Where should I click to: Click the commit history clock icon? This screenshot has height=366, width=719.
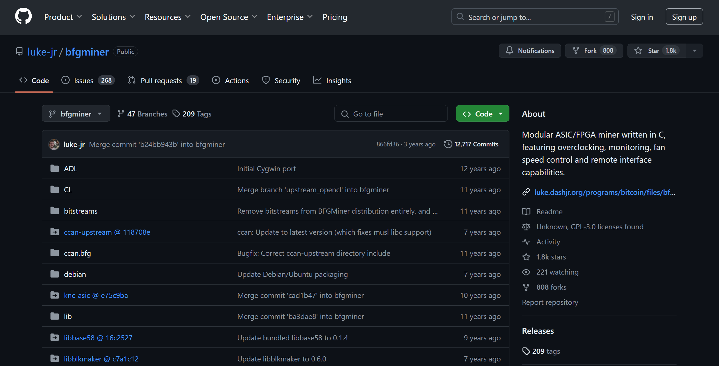(x=448, y=144)
